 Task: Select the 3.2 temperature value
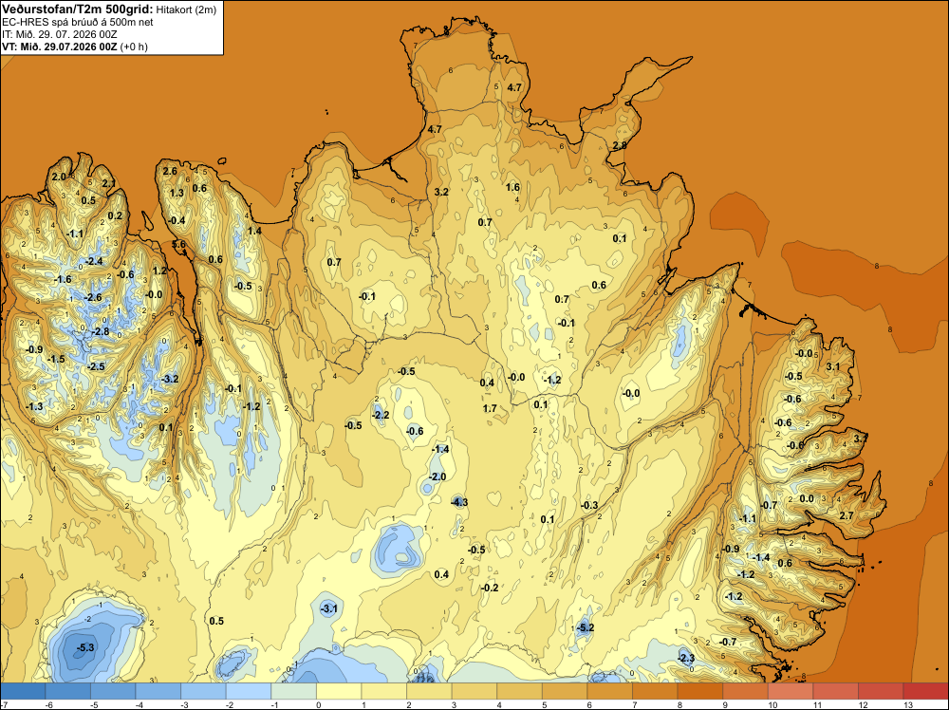(441, 192)
